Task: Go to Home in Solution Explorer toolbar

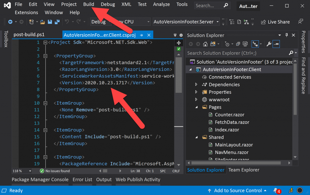Action: pyautogui.click(x=205, y=44)
